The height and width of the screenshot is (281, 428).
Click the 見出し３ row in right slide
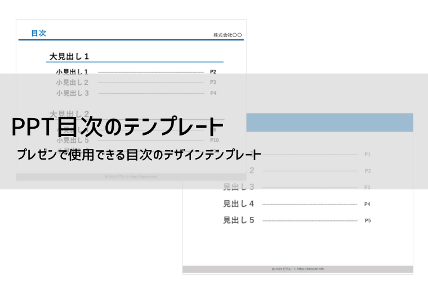[x=297, y=187]
